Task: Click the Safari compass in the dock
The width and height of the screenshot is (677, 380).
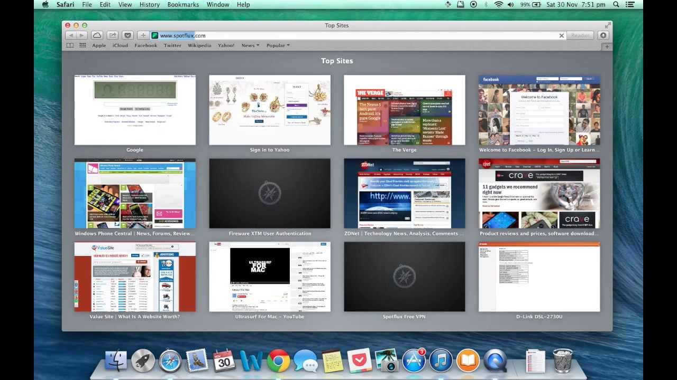Action: coord(170,361)
